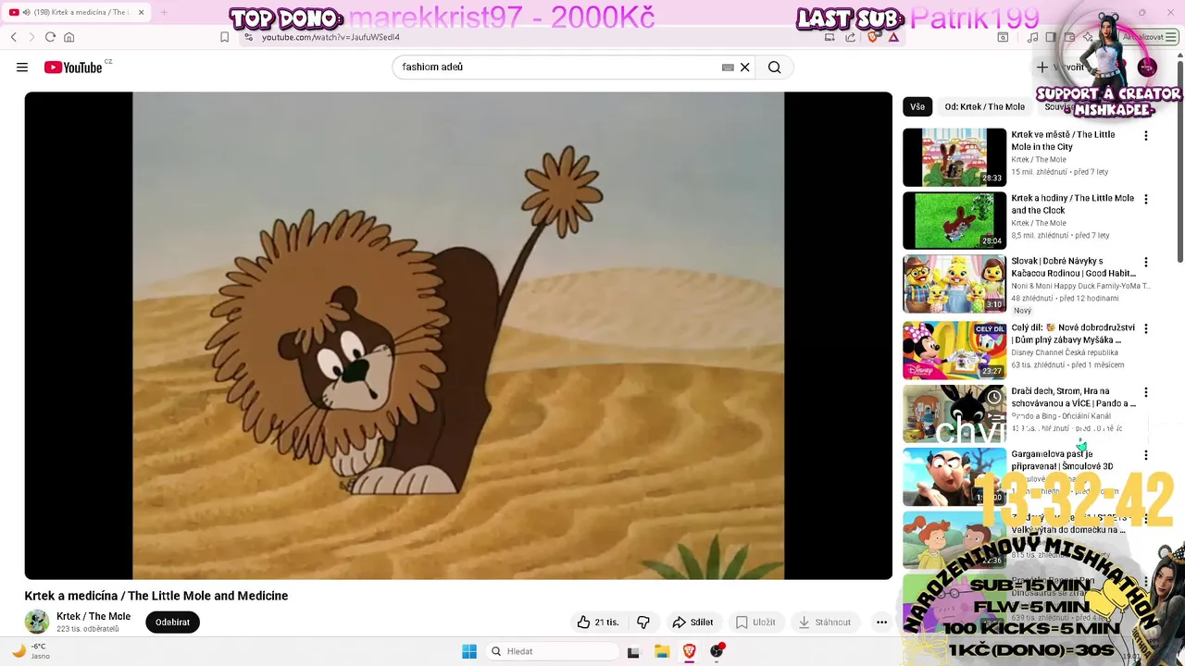The image size is (1185, 666).
Task: Open the Brave Wallet icon
Action: click(x=1069, y=37)
